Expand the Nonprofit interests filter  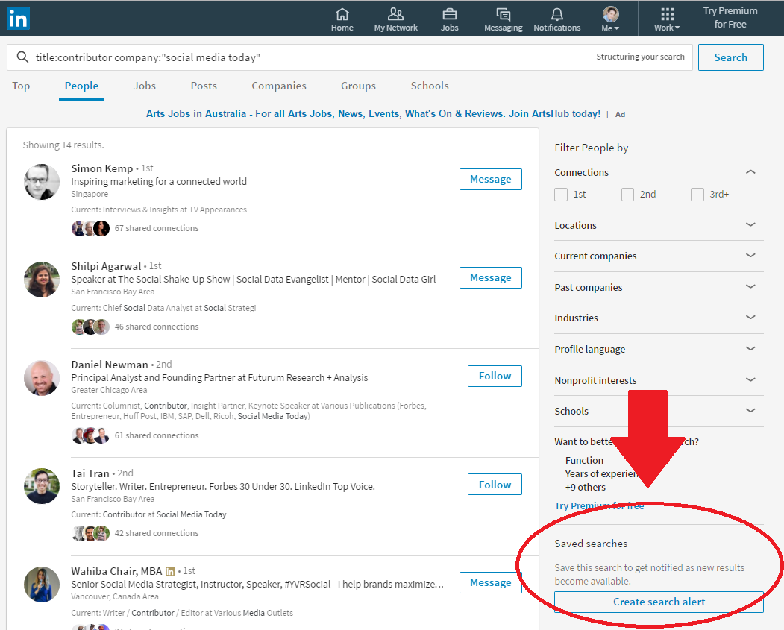750,379
